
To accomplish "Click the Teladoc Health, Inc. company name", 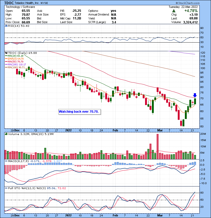I will point(27,3).
